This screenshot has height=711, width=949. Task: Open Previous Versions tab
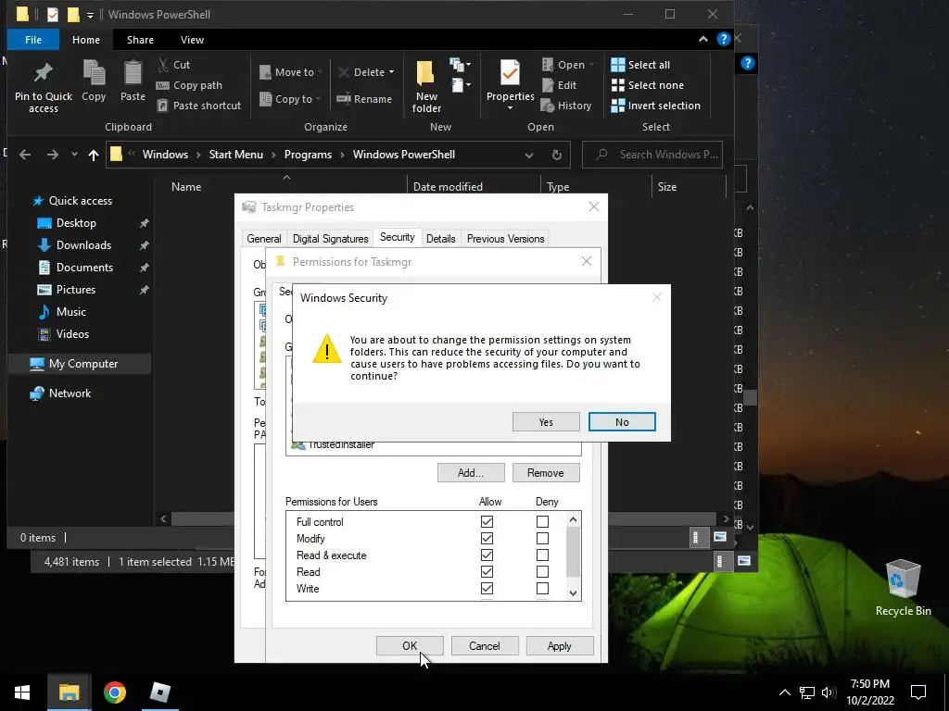(505, 239)
